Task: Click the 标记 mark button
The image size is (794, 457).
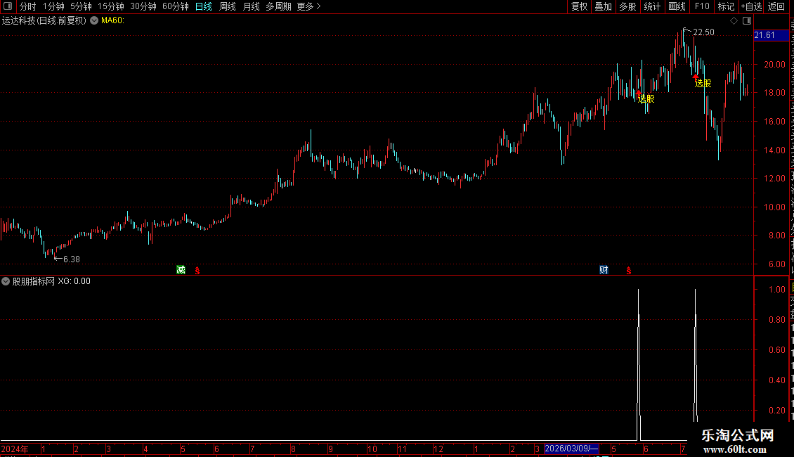Action: coord(726,6)
